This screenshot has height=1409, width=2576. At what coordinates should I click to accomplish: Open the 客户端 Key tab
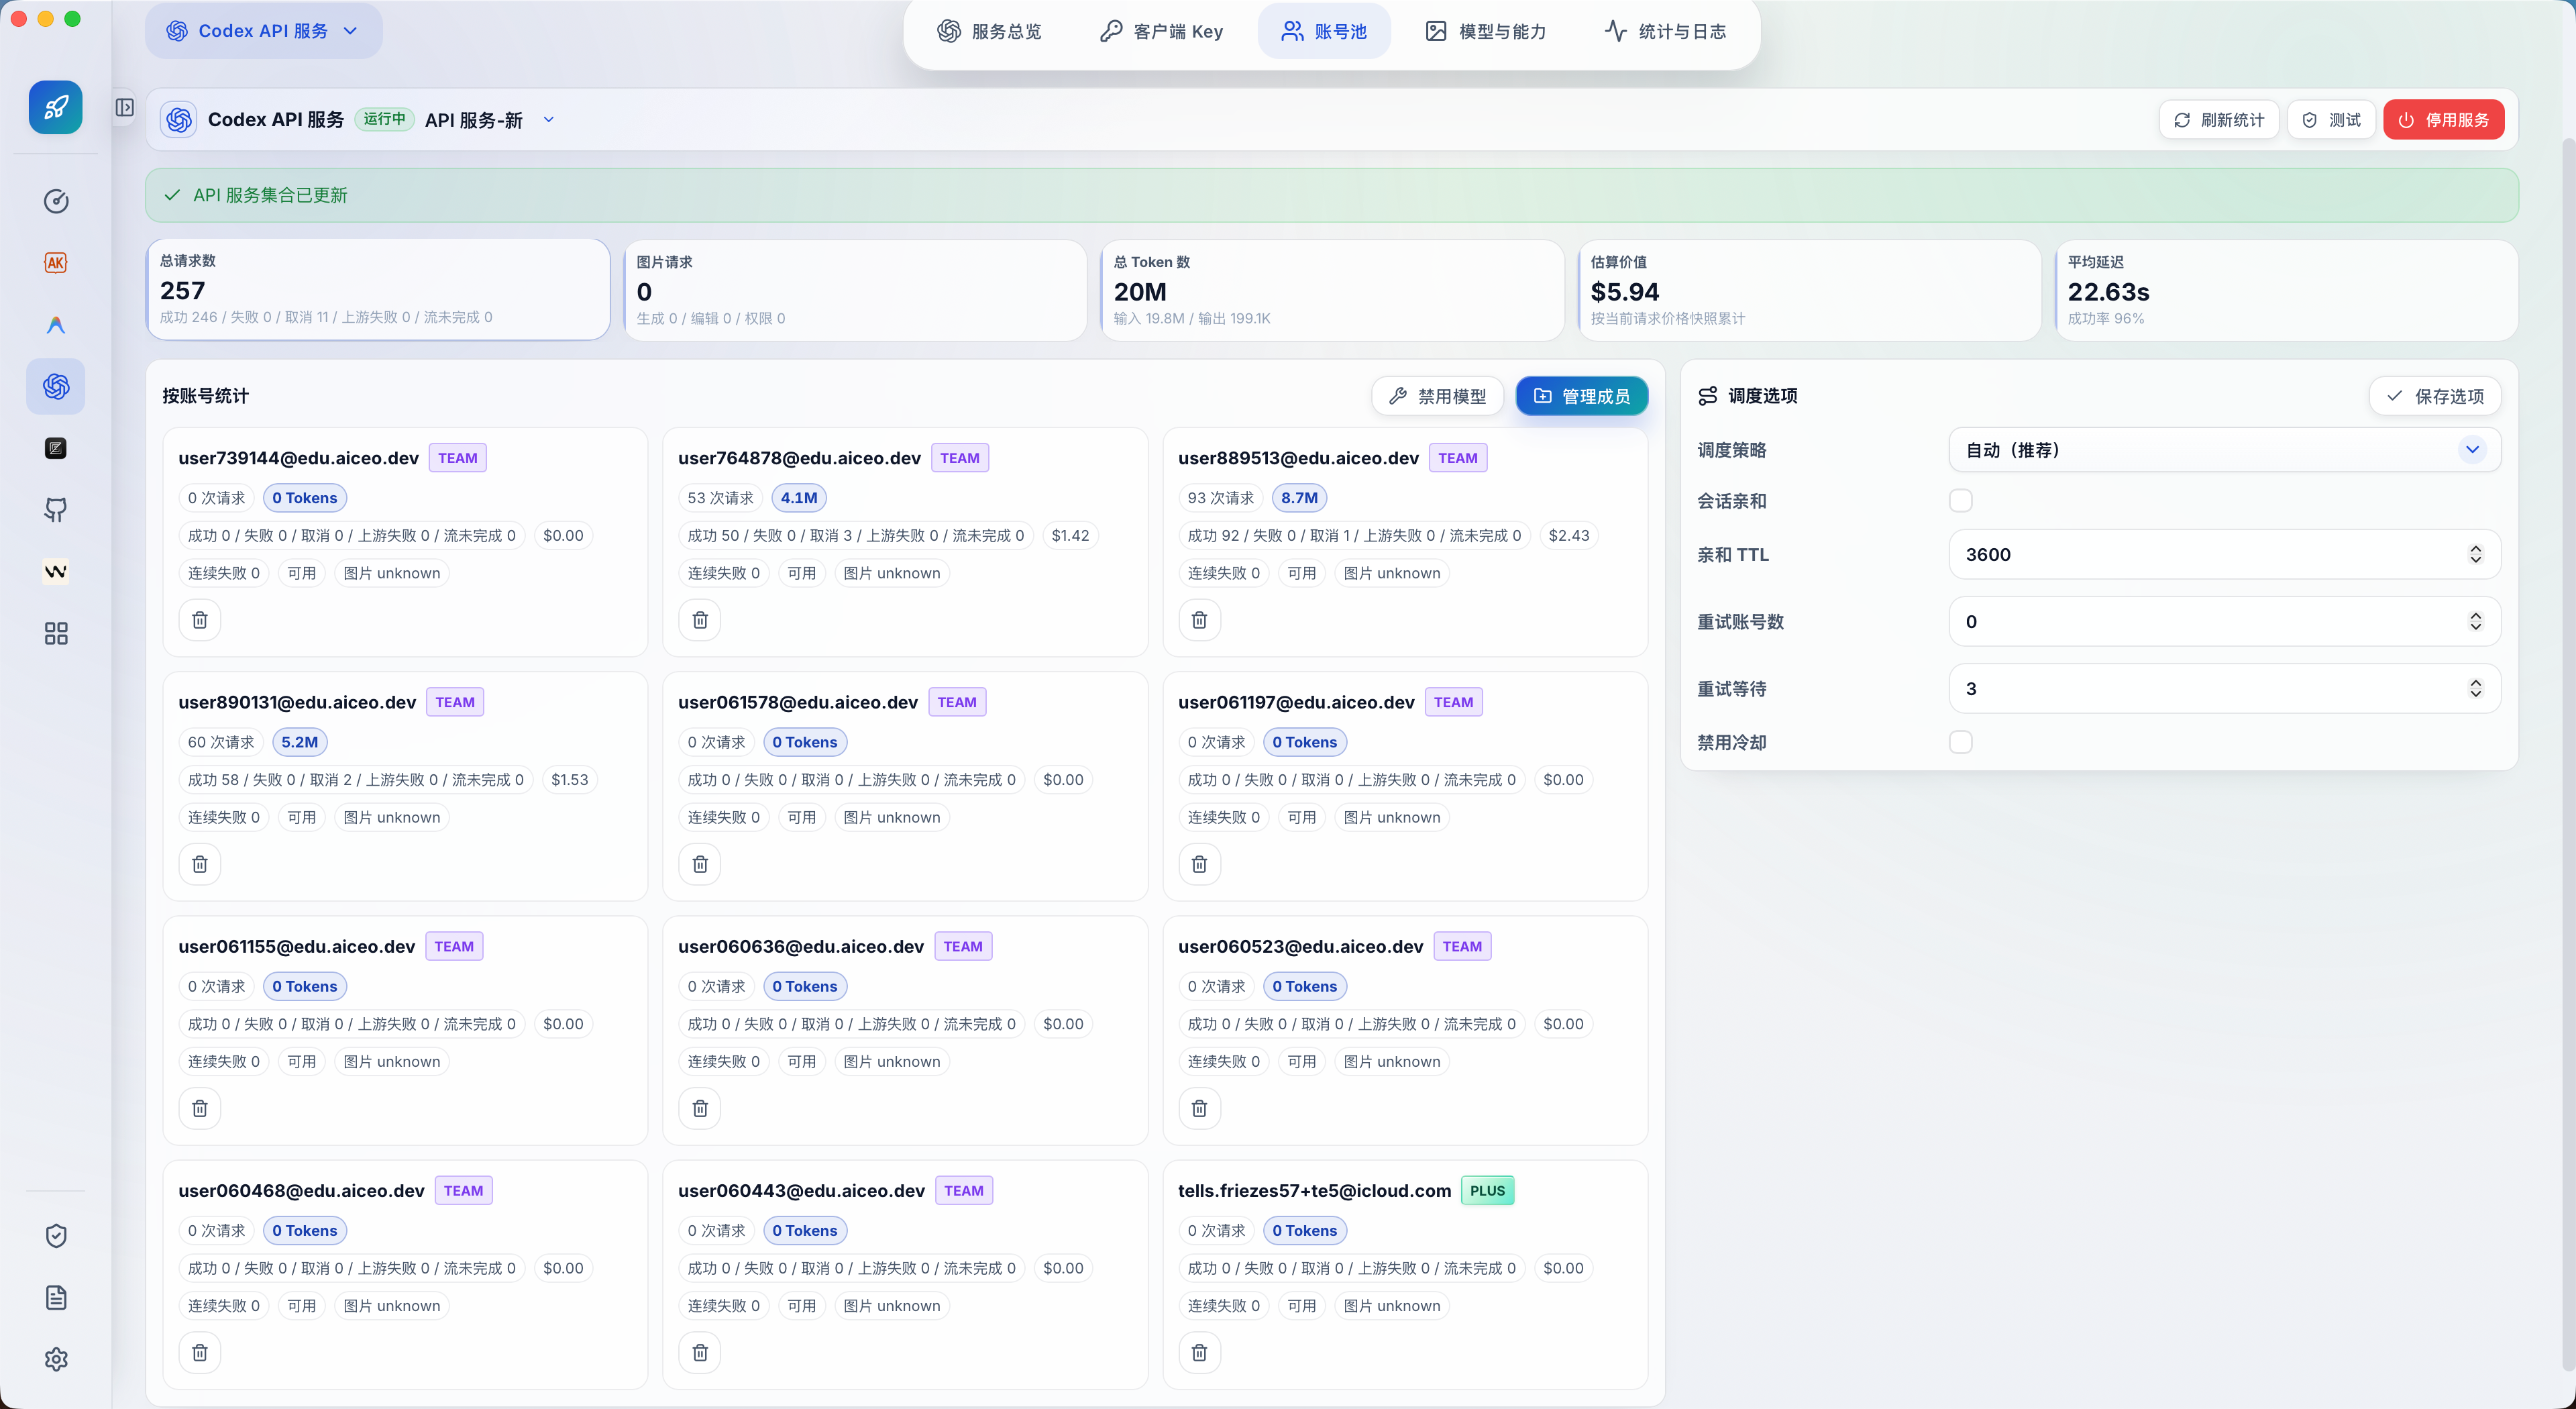tap(1162, 31)
